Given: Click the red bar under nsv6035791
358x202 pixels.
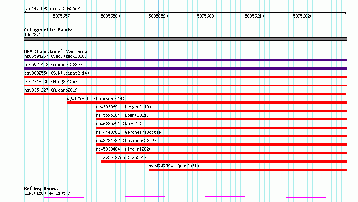Looking at the screenshot, I should click(x=222, y=128).
